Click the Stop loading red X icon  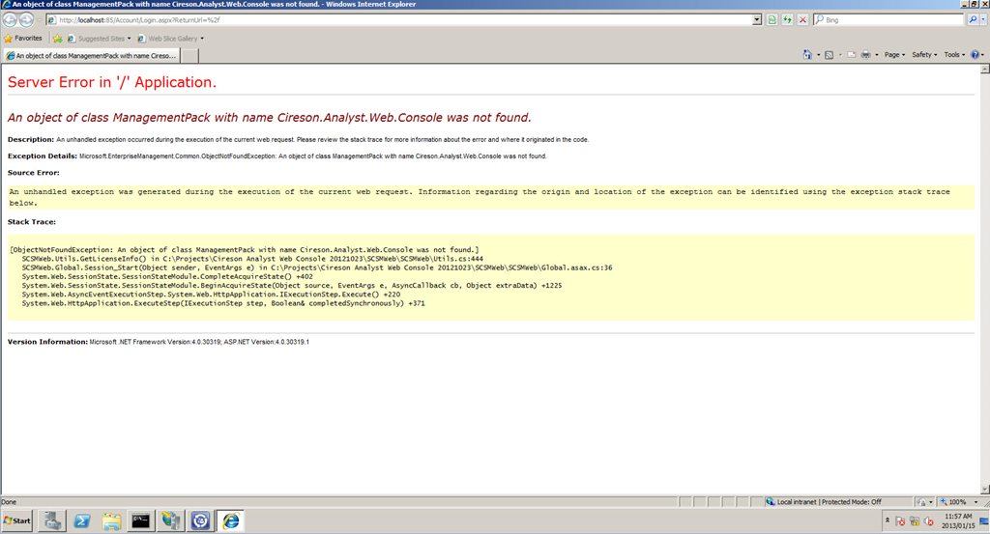pyautogui.click(x=802, y=19)
